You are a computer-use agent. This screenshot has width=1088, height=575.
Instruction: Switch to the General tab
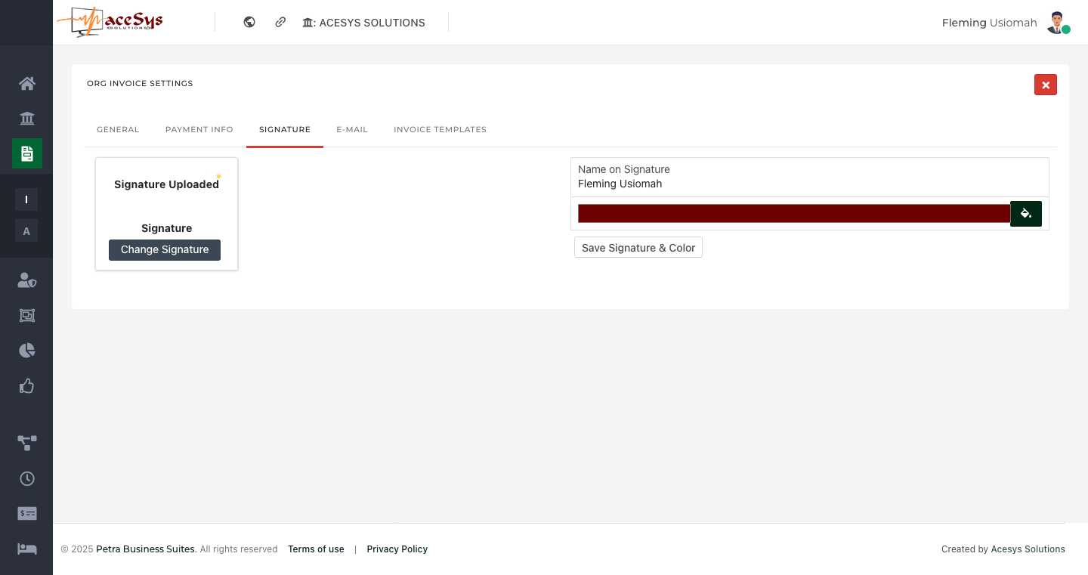tap(118, 130)
